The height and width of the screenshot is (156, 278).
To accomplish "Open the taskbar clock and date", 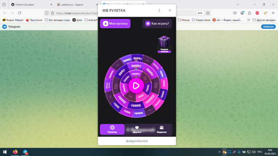I will coord(270,152).
